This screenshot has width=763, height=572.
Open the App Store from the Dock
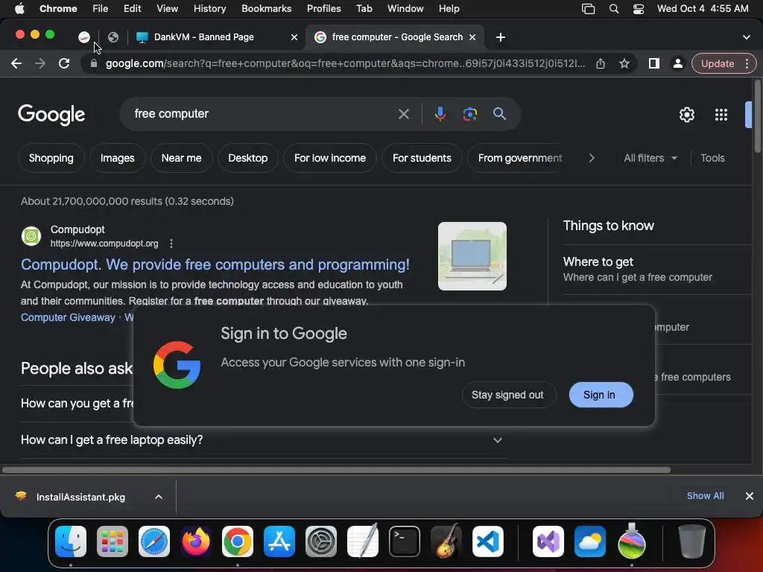[x=279, y=541]
